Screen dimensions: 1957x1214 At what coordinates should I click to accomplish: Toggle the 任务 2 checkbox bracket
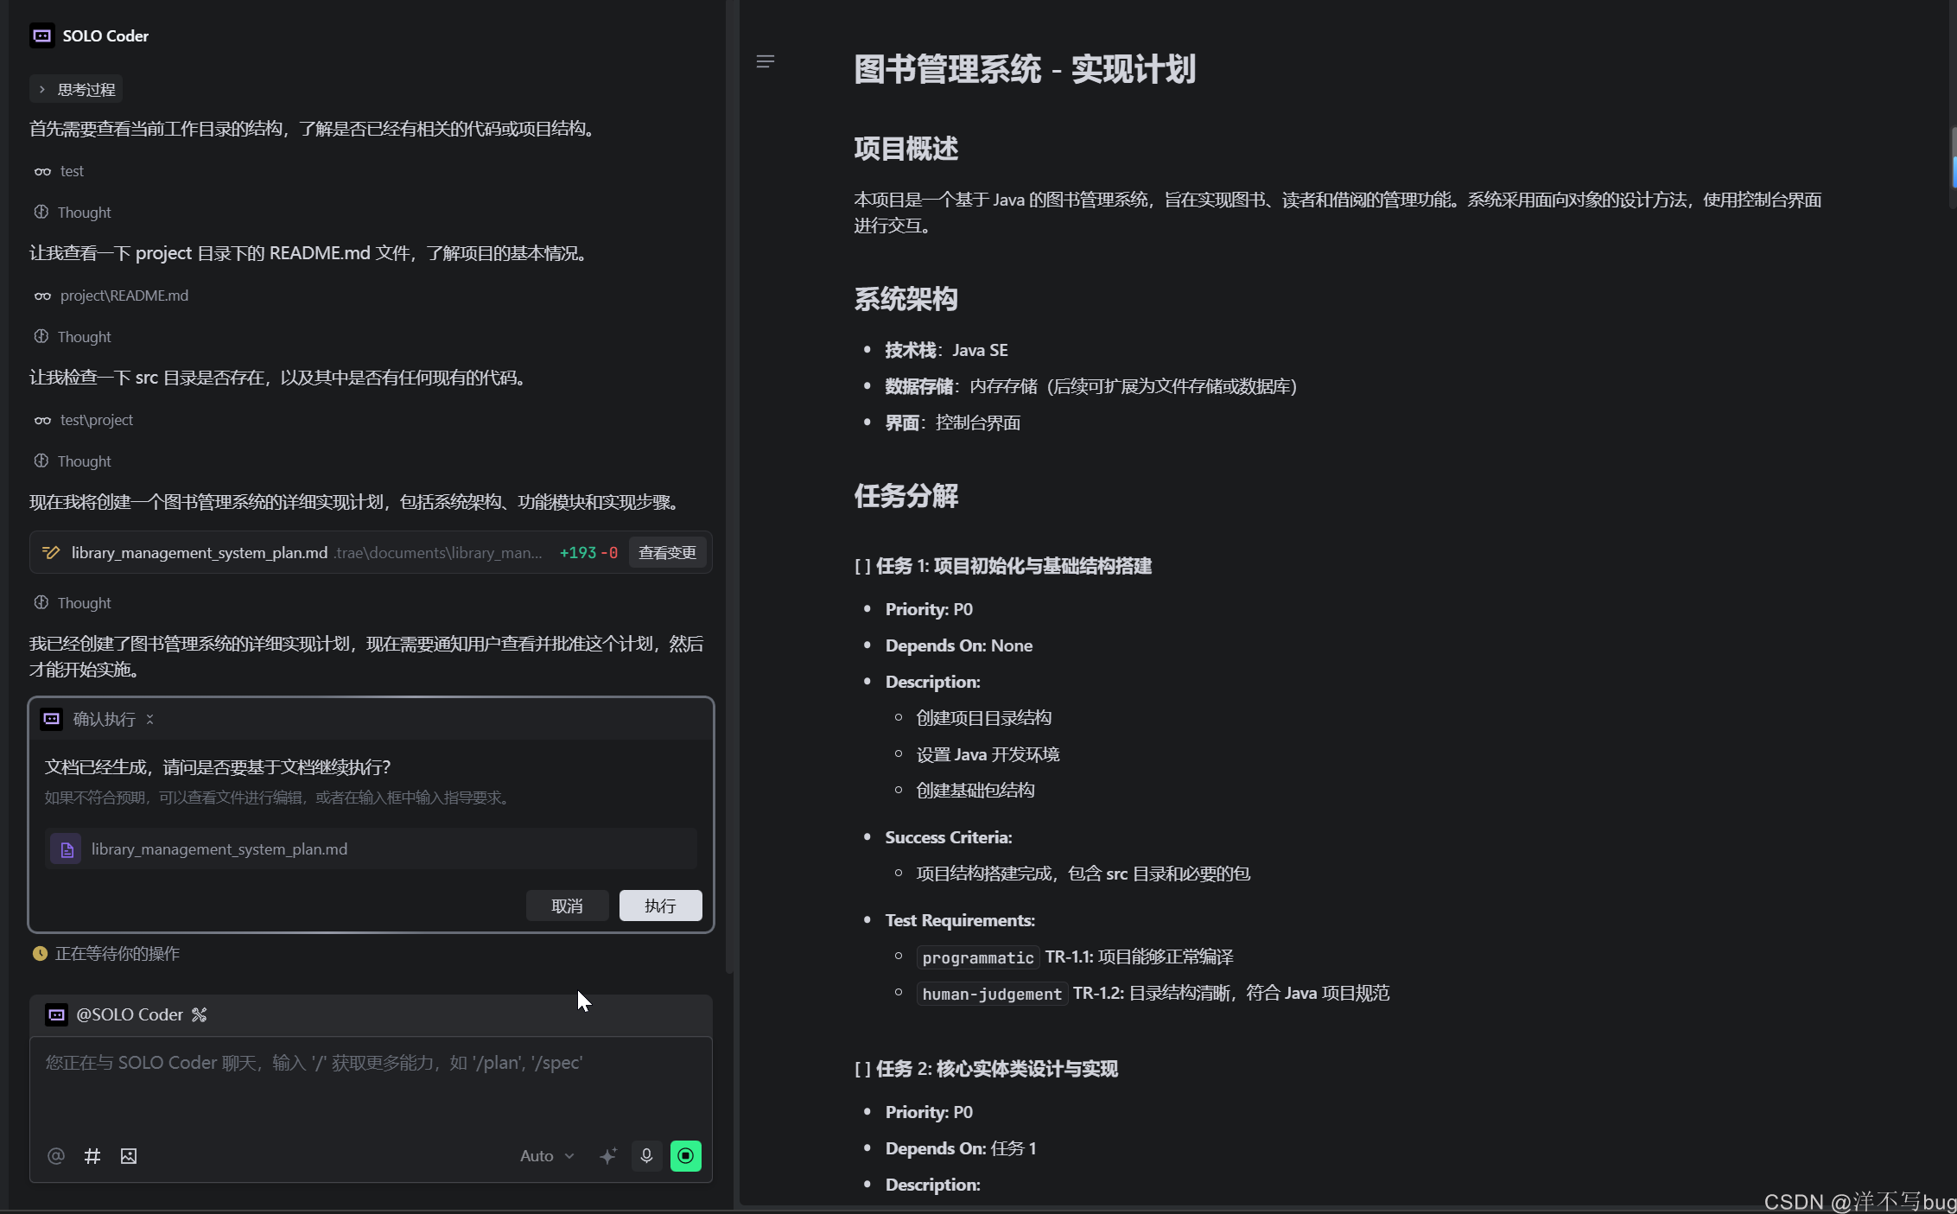pos(862,1069)
